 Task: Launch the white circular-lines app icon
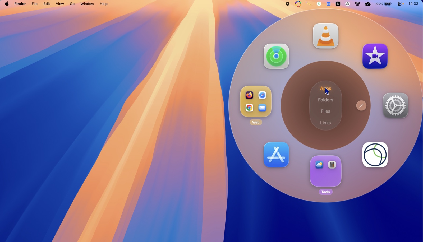click(x=375, y=155)
